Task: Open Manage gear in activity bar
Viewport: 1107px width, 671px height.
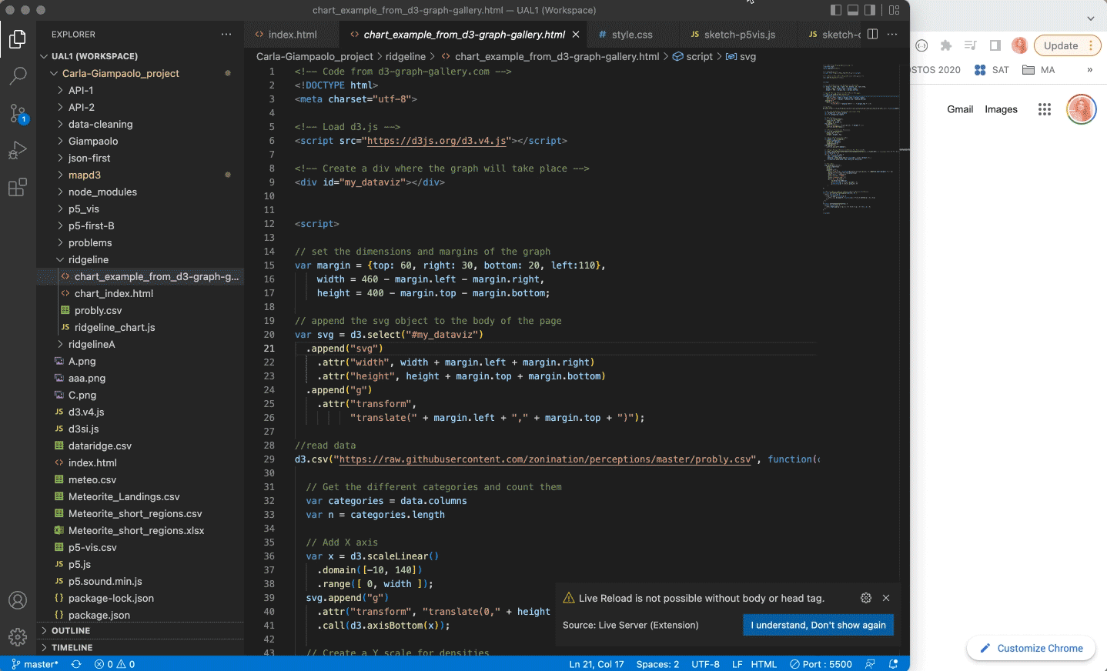Action: pyautogui.click(x=18, y=637)
